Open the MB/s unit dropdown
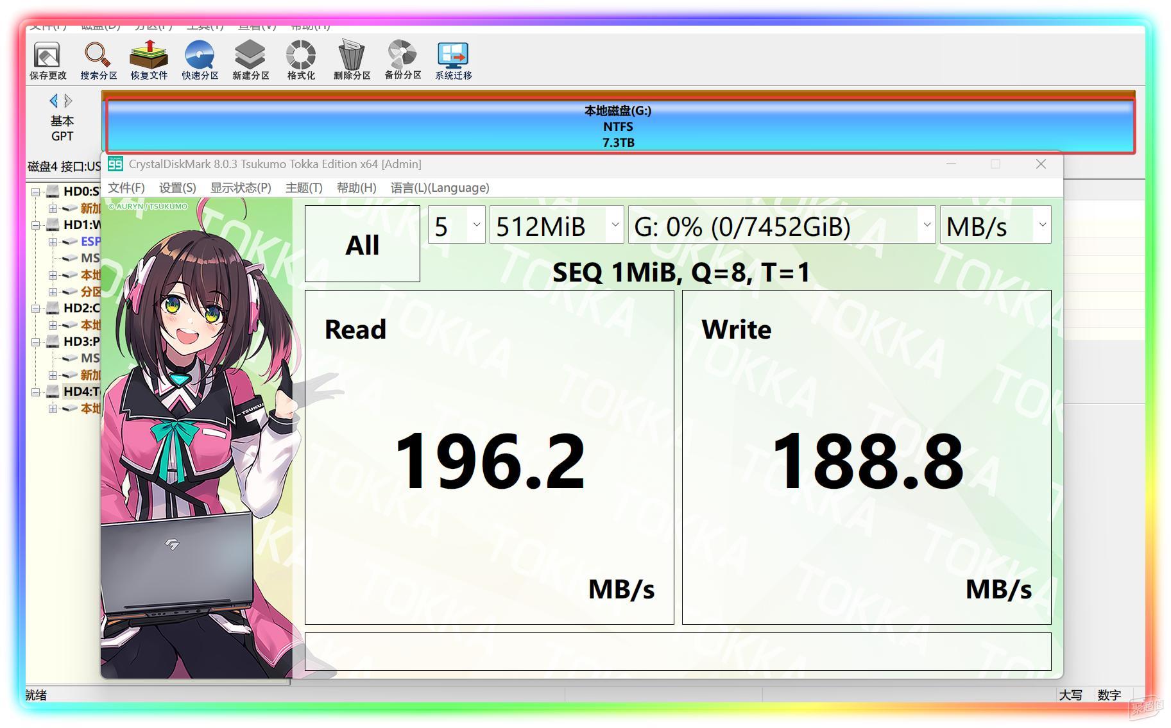This screenshot has height=728, width=1171. coord(995,225)
